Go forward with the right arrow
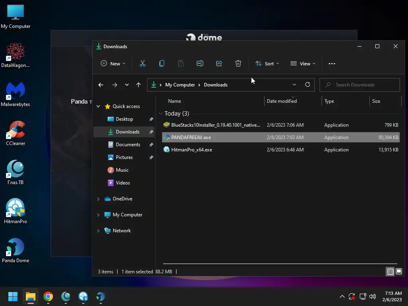The height and width of the screenshot is (306, 408). click(115, 85)
